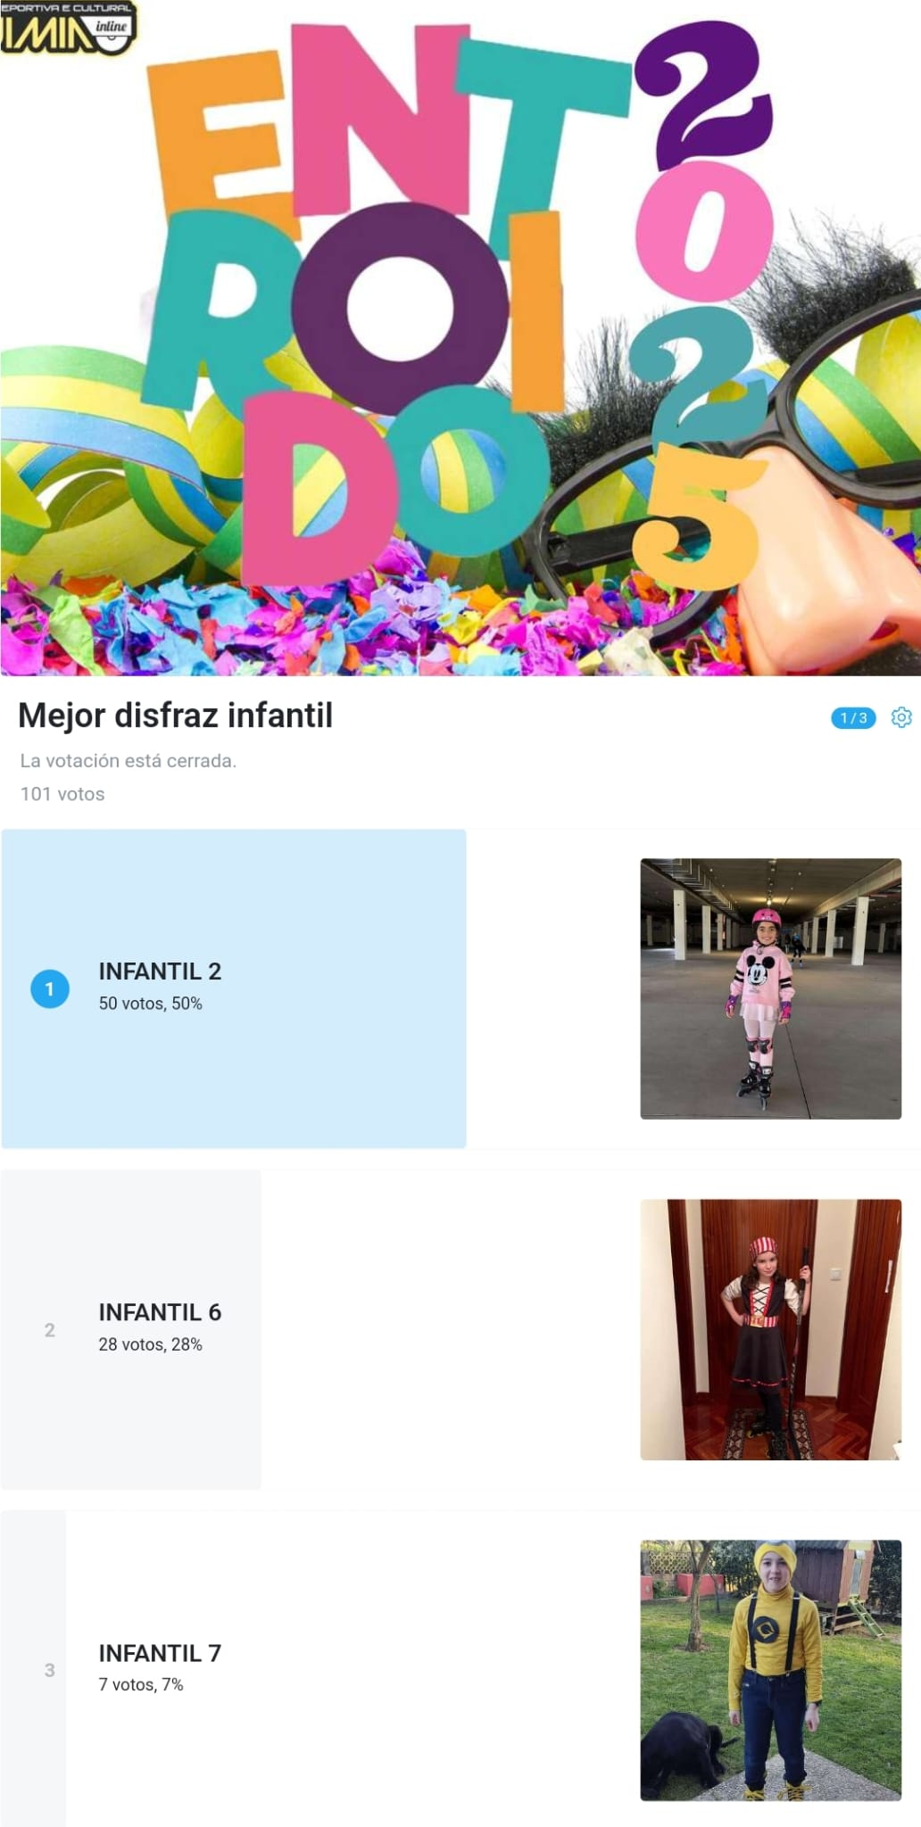Click the 1/3 question counter badge
Image resolution: width=921 pixels, height=1827 pixels.
coord(853,718)
